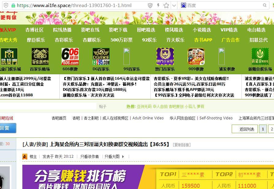Go to 电台精选 in the navigation

pyautogui.click(x=256, y=30)
